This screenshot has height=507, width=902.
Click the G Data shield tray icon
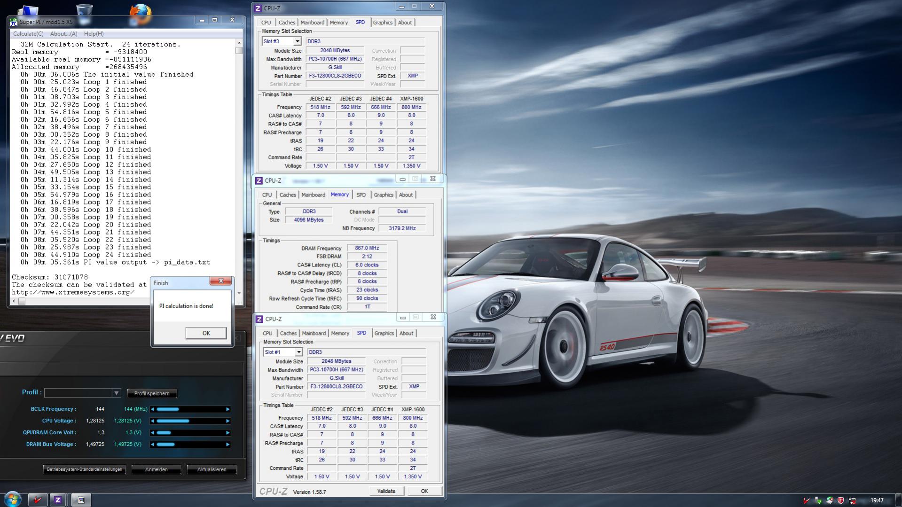tap(841, 500)
